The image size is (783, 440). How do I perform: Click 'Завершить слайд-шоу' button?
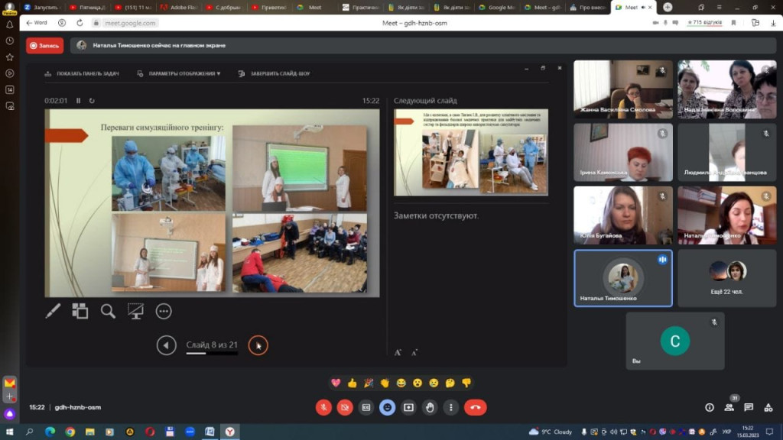(275, 73)
